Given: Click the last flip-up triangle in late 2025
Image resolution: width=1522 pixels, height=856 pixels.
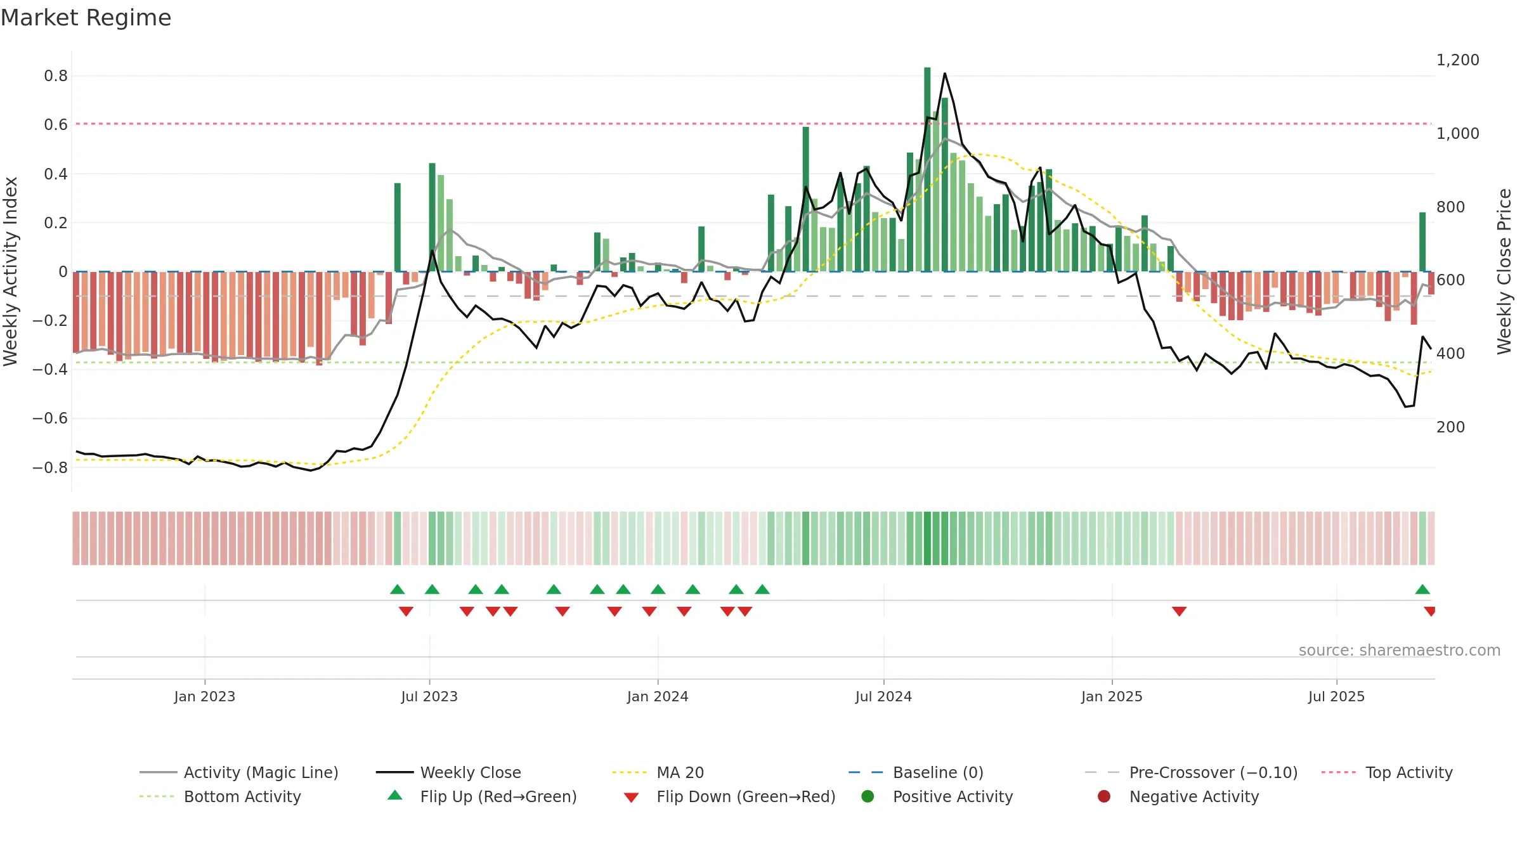Looking at the screenshot, I should tap(1422, 589).
